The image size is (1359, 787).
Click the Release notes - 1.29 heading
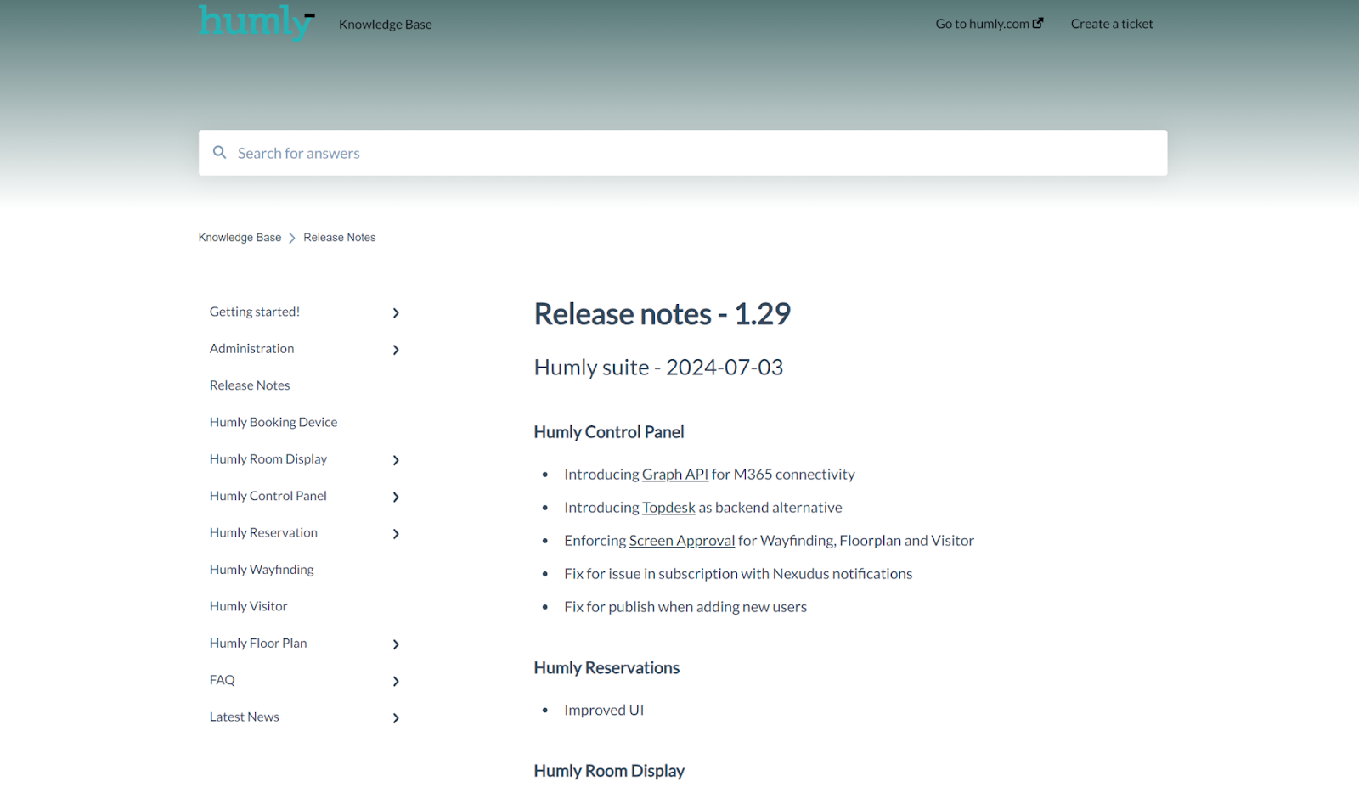(663, 314)
